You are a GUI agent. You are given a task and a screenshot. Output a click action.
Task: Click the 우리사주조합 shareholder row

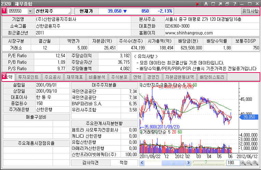point(105,110)
